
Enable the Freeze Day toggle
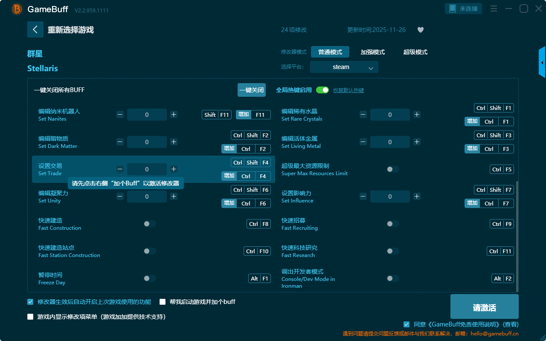point(150,278)
